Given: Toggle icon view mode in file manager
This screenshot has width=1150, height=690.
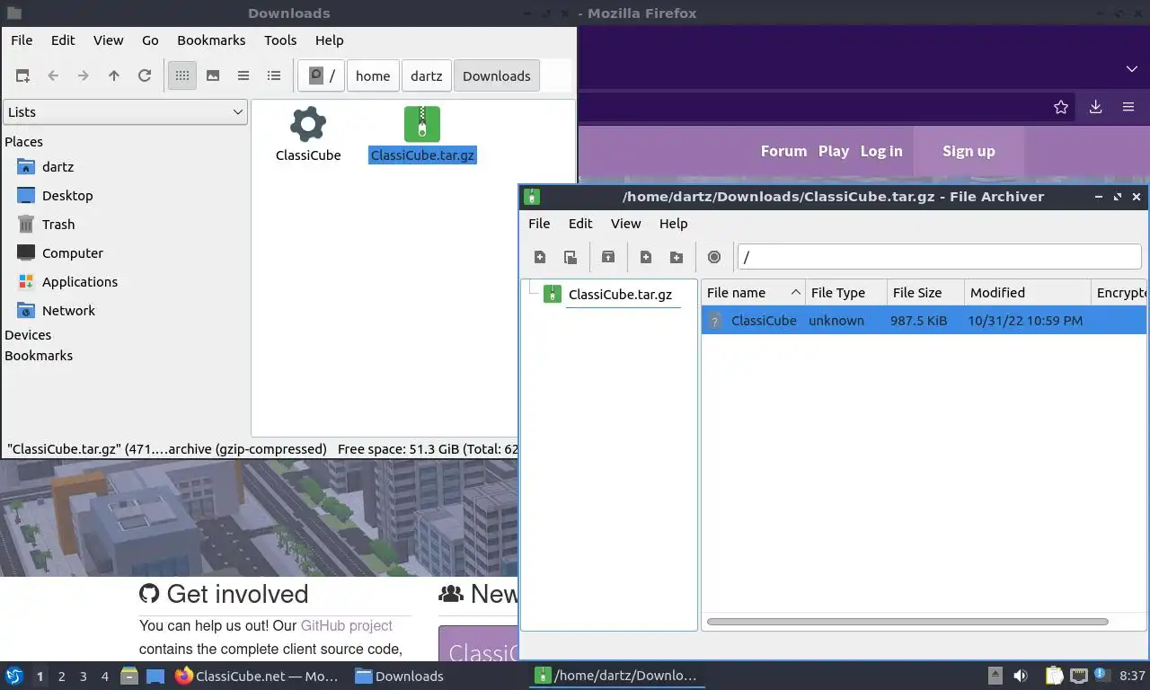Looking at the screenshot, I should [x=182, y=75].
